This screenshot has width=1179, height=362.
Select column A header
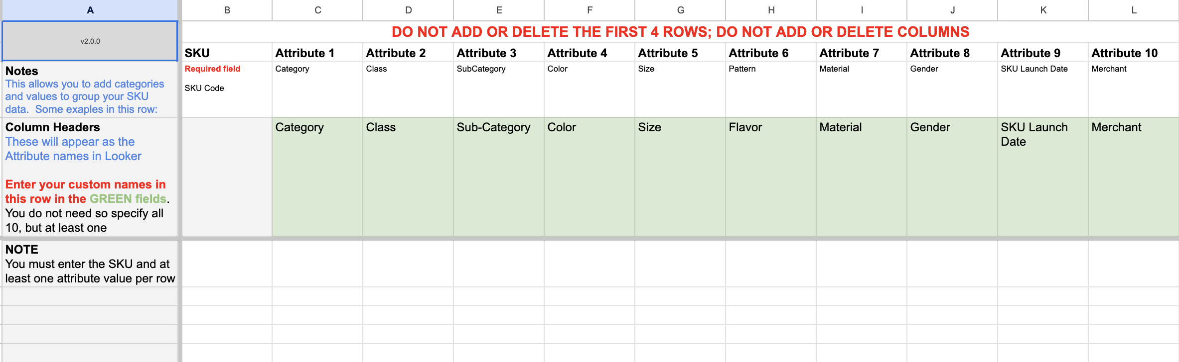point(90,10)
